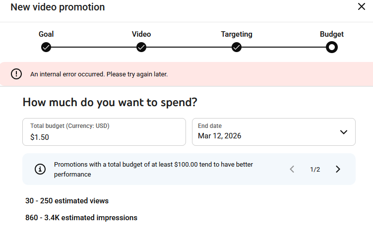Image resolution: width=373 pixels, height=243 pixels.
Task: Click the internal error message text
Action: 99,74
